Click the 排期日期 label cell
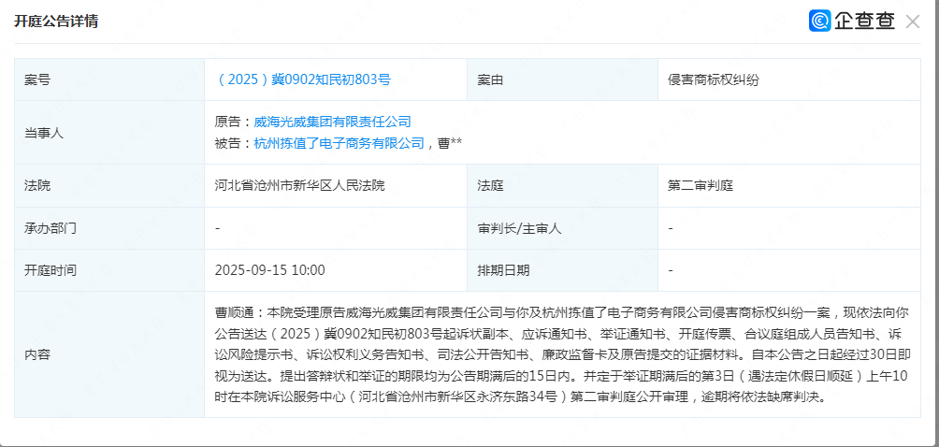939x447 pixels. [x=562, y=270]
